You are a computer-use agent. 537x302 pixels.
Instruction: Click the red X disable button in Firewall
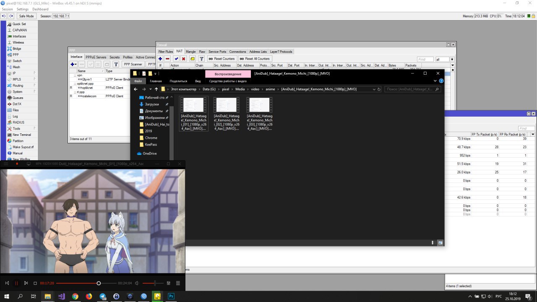pos(183,59)
